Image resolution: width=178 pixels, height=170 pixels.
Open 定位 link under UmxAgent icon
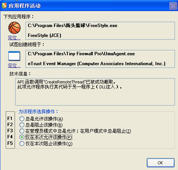coord(14,66)
